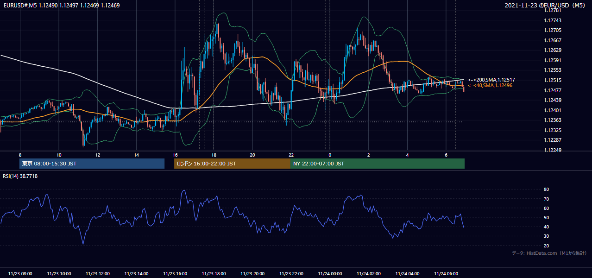Click the 11/24 06:00 bottom time label
This screenshot has width=592, height=278.
pyautogui.click(x=446, y=274)
